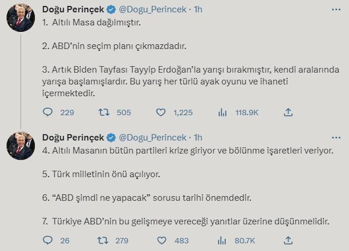The image size is (349, 251).
Task: Retweet the second tweet with 279 retweets
Action: [x=104, y=240]
